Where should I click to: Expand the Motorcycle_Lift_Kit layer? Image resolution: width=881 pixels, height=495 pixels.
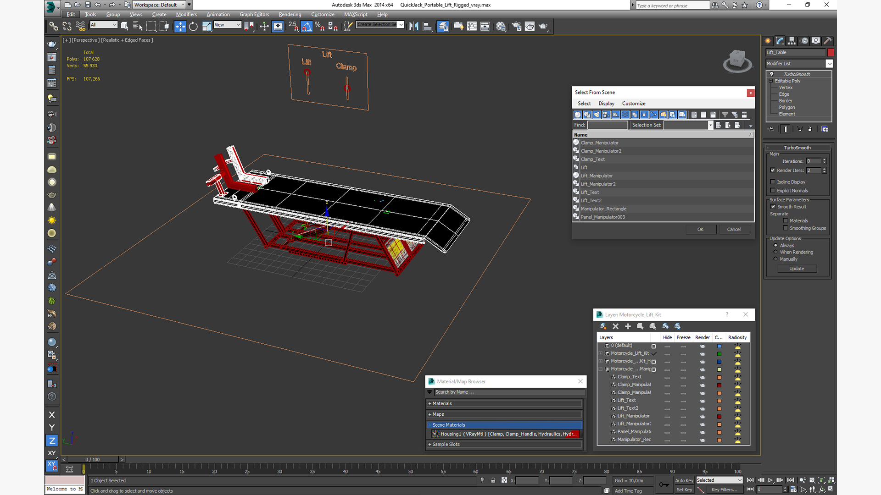[600, 353]
